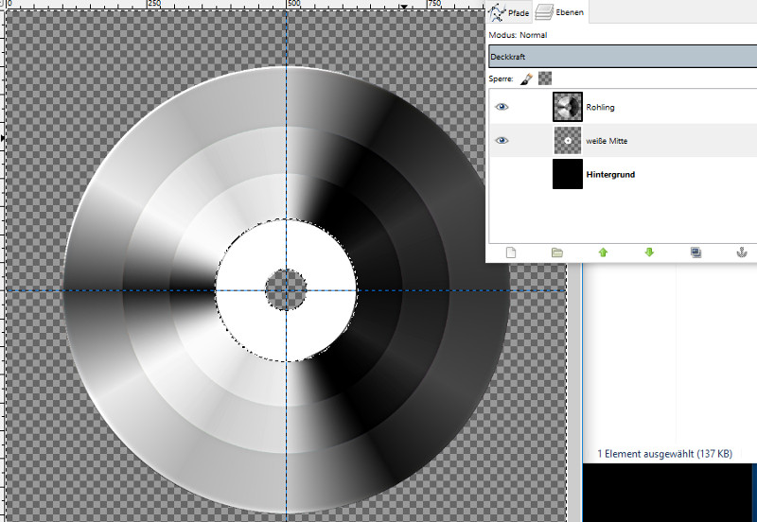Select the weiße Mitte layer thumbnail
757x522 pixels.
(568, 140)
